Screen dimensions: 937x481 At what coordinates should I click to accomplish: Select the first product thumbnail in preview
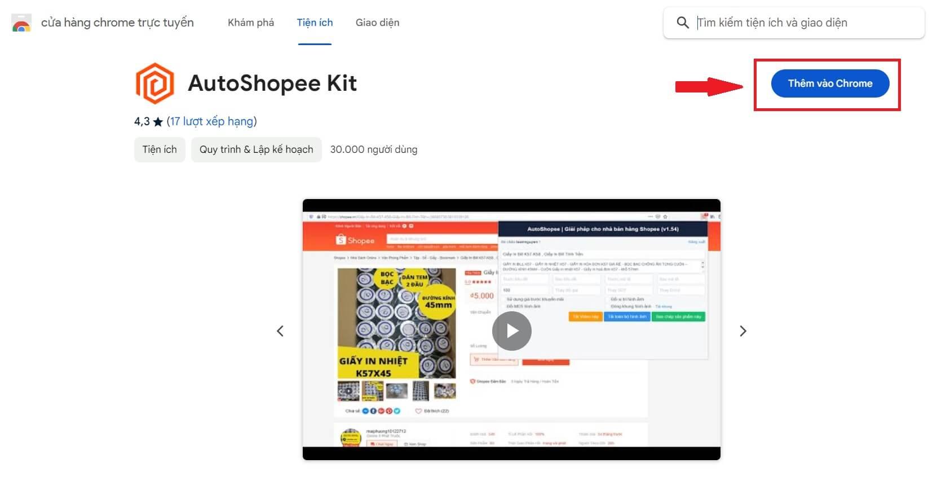tap(348, 390)
